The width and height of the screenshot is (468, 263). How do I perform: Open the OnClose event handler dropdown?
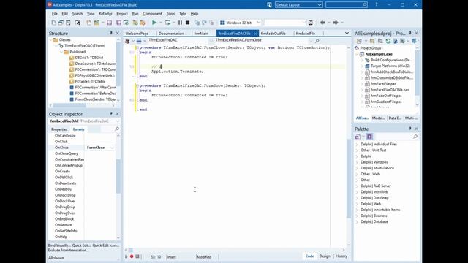[x=112, y=148]
